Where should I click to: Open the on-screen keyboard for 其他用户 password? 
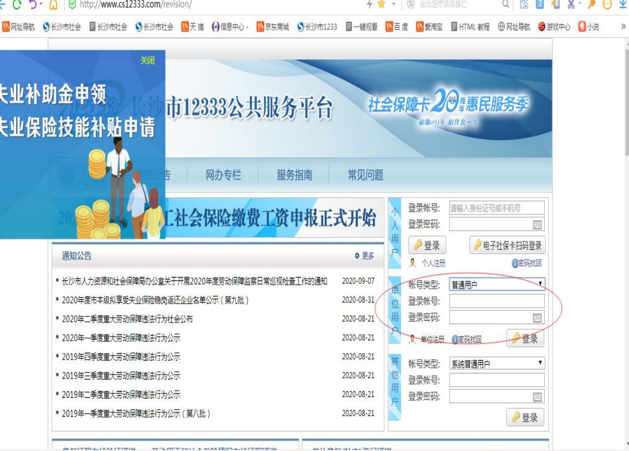coord(537,397)
